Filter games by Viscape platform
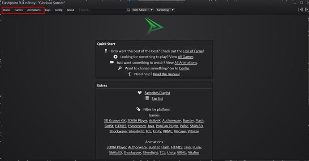The height and width of the screenshot is (161, 309). 180,131
